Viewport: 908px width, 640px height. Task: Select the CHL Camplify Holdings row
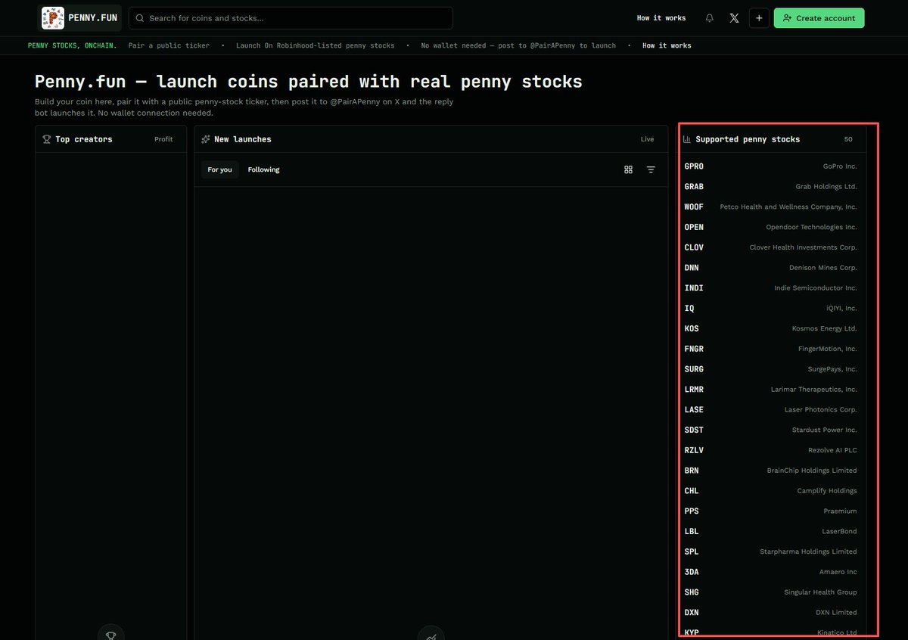tap(770, 491)
